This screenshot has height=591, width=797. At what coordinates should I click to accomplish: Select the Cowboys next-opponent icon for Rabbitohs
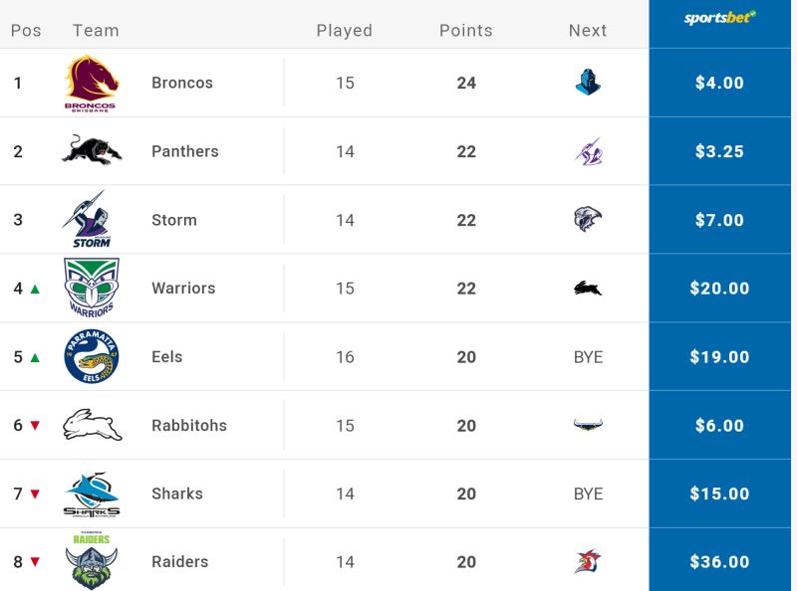(588, 425)
